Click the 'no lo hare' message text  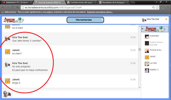tap(17, 28)
